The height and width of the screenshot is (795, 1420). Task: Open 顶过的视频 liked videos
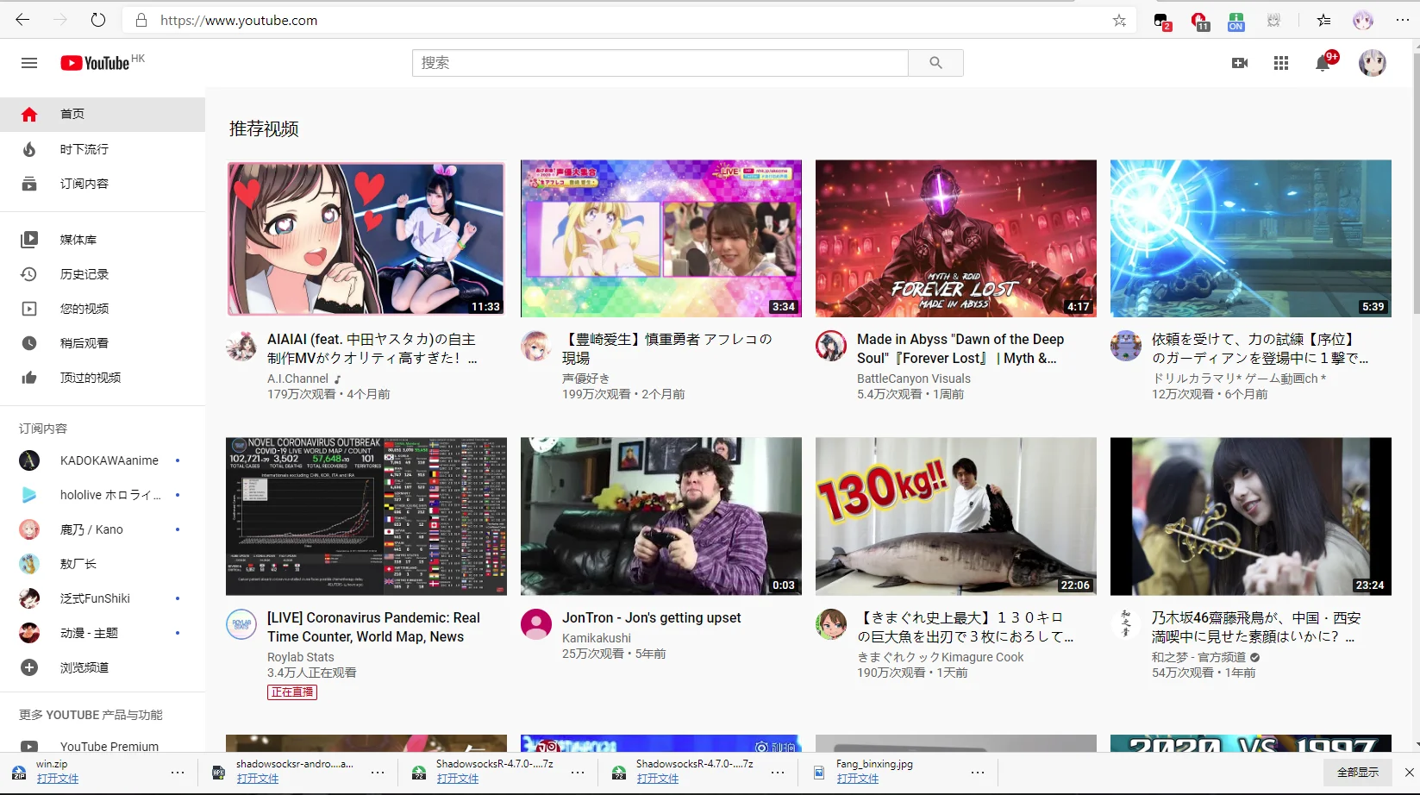click(103, 378)
